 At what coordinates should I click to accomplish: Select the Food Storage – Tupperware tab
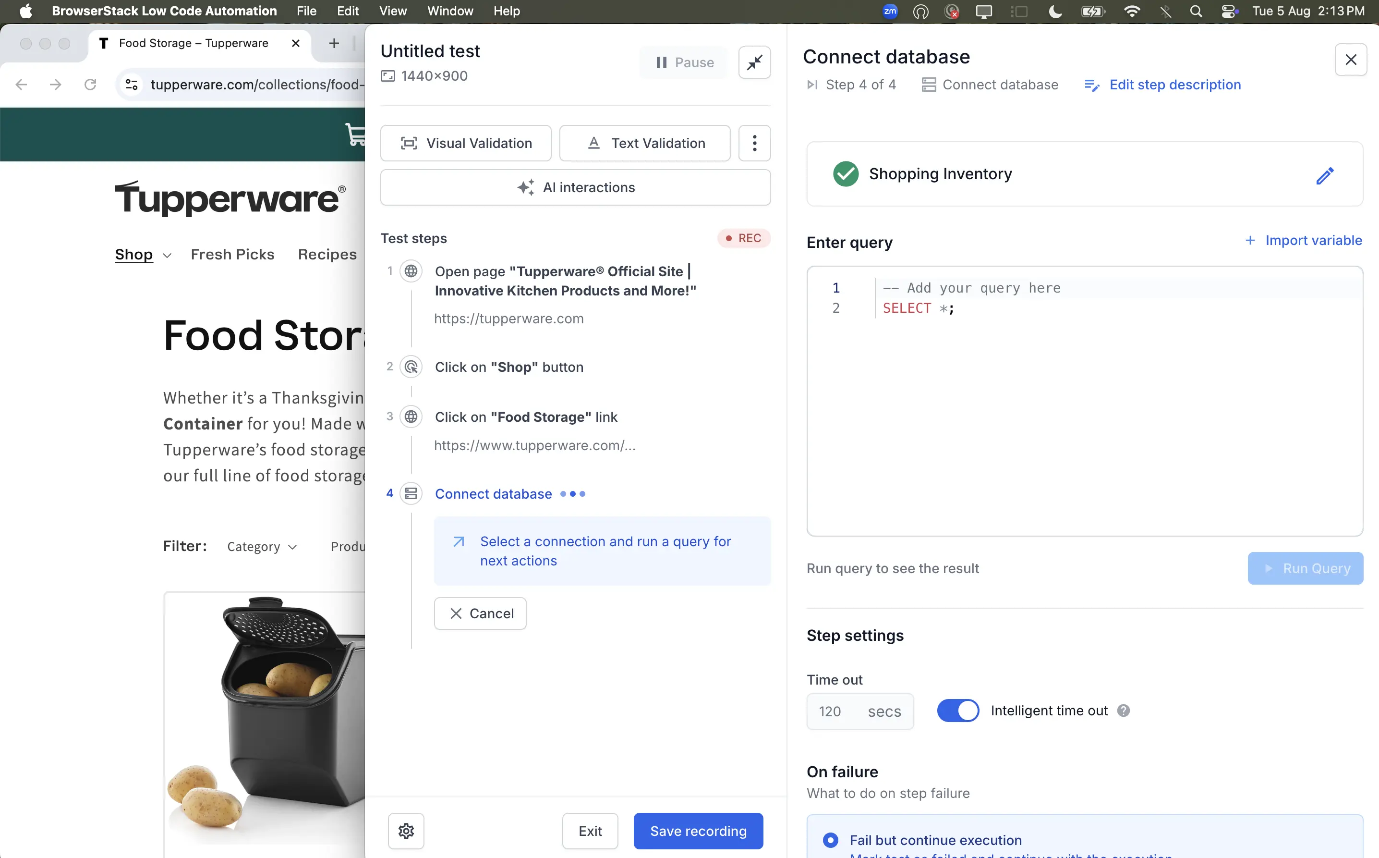194,44
